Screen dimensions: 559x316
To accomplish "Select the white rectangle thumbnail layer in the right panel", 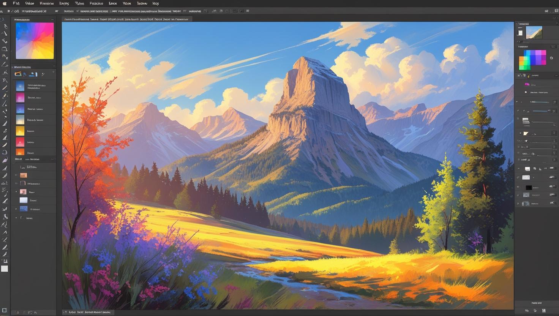I will pos(526,177).
